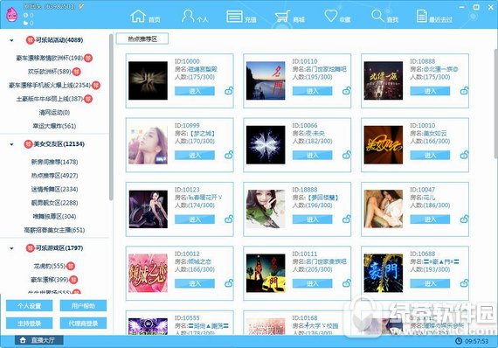Viewport: 498px width, 348px height.
Task: Enter room ID:10012 with 进入 button
Action: pyautogui.click(x=195, y=283)
